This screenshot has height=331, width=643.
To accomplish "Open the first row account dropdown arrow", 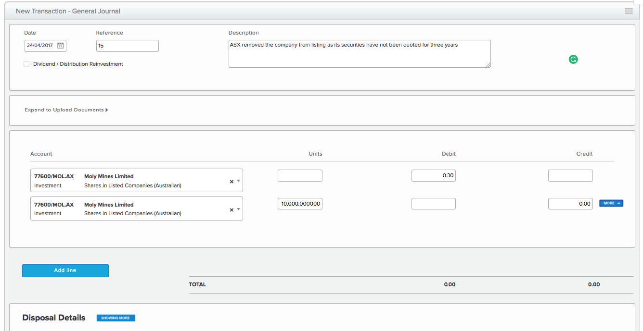I will click(x=238, y=181).
